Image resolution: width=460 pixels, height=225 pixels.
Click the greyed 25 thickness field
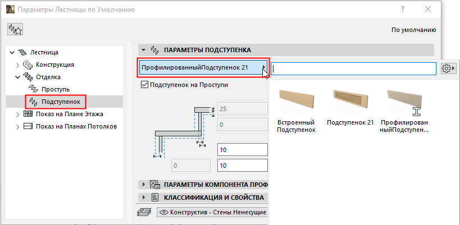pos(242,109)
